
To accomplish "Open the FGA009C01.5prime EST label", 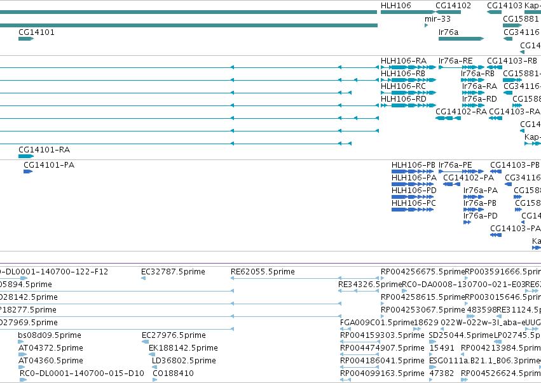I will click(x=377, y=323).
